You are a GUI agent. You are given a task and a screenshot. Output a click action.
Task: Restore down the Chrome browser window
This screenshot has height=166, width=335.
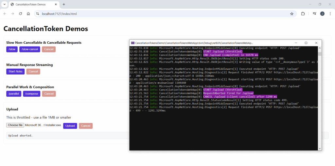point(320,5)
